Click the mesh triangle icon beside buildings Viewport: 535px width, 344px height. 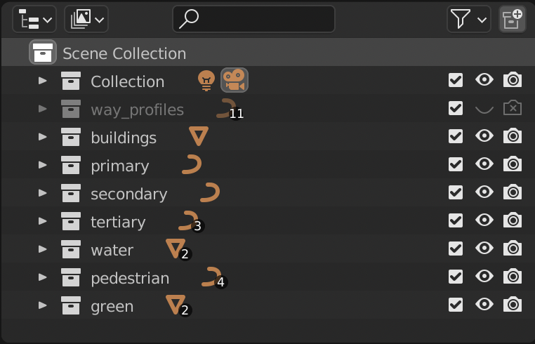(199, 136)
